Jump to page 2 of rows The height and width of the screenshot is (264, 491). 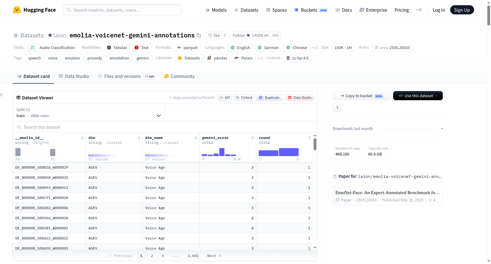pos(152,256)
